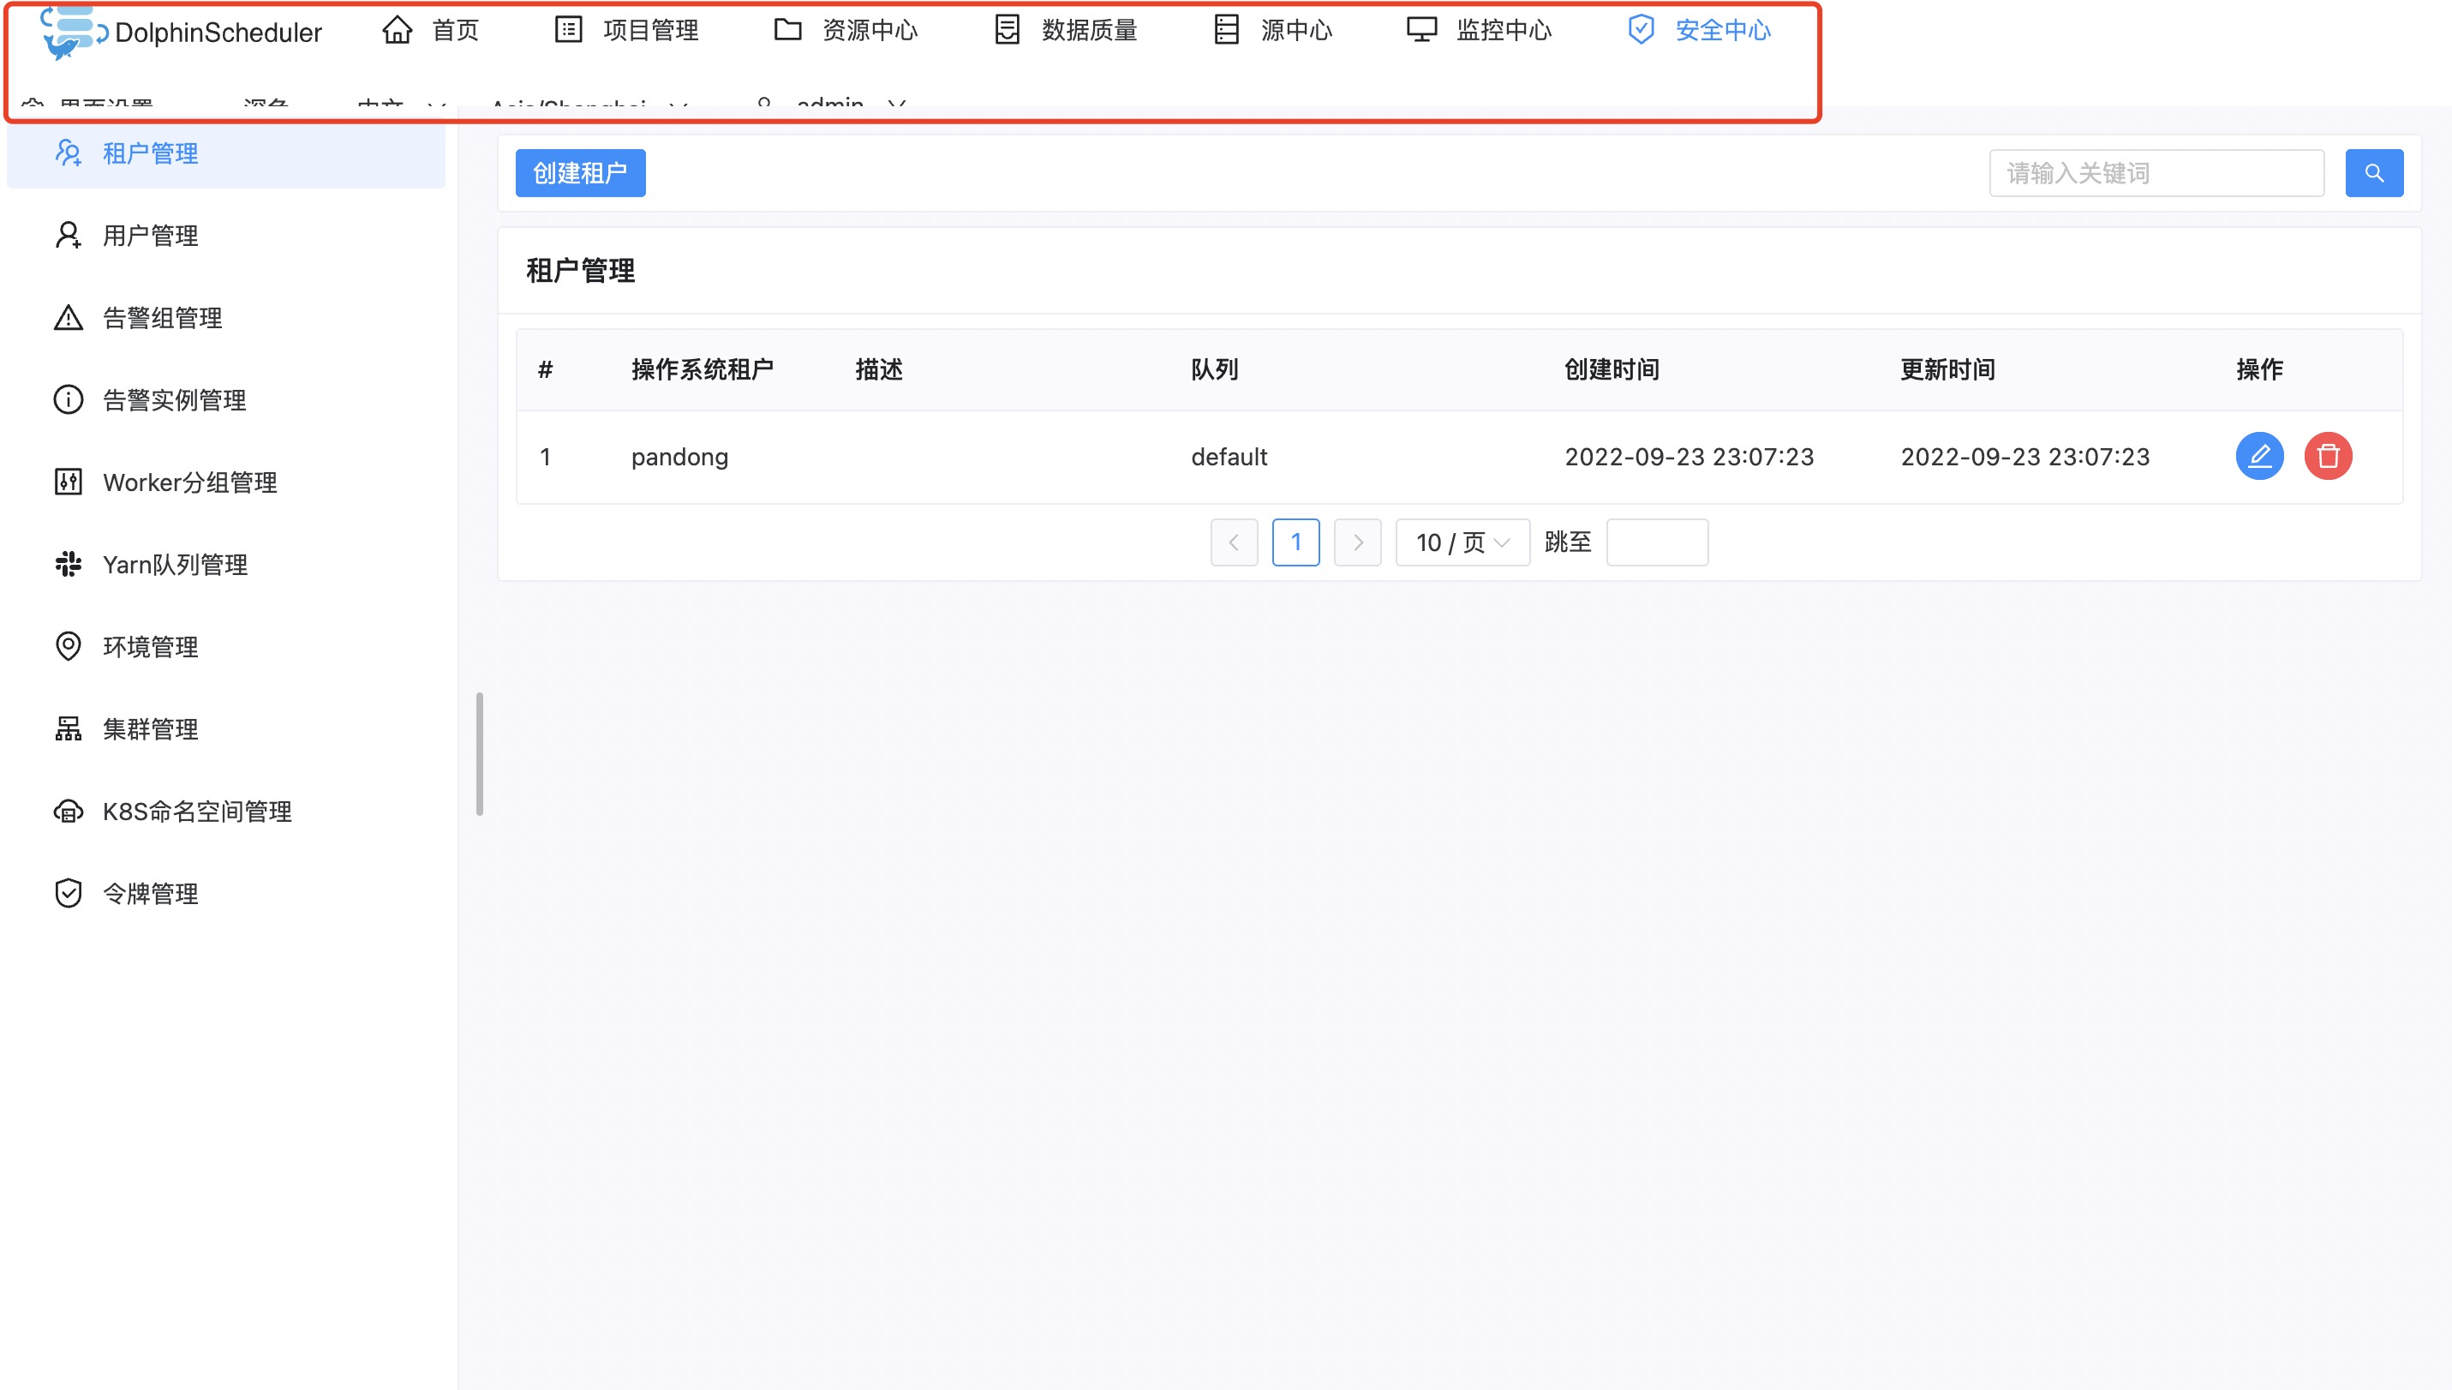Open the 10/页 page size dropdown
This screenshot has height=1390, width=2452.
click(1462, 542)
